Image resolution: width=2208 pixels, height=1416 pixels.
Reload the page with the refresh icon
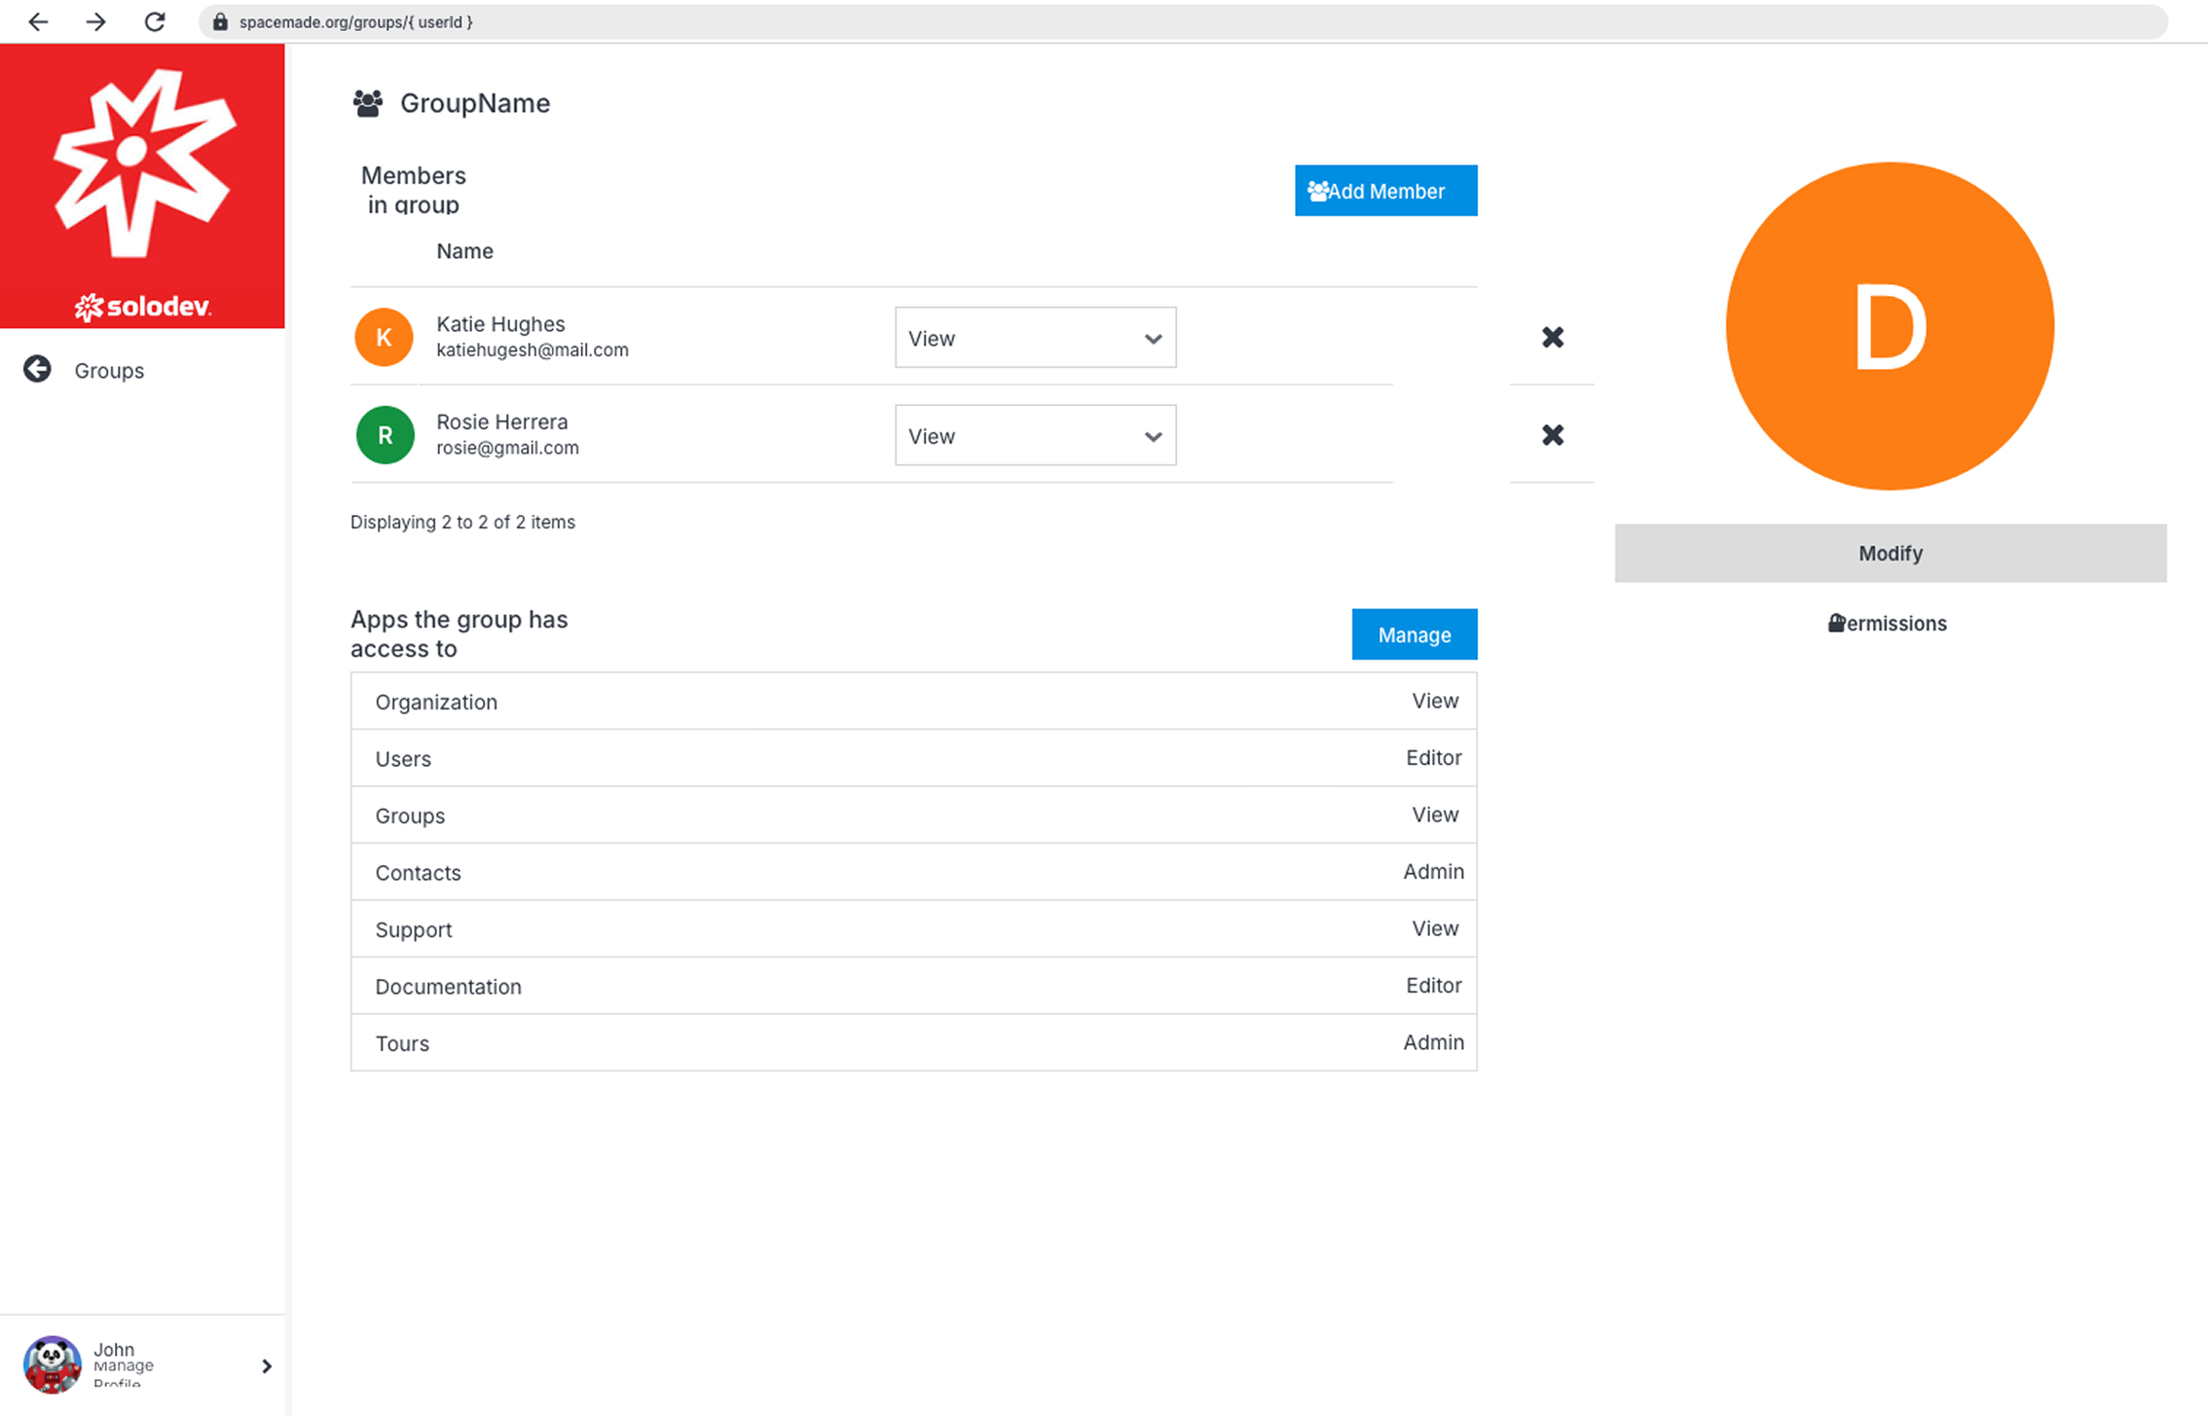(155, 21)
